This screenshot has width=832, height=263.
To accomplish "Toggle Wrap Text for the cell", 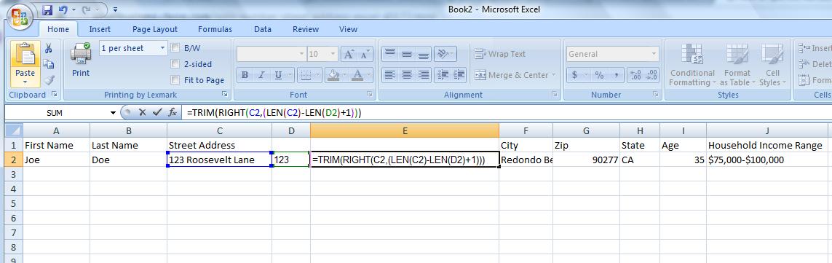I will [500, 54].
